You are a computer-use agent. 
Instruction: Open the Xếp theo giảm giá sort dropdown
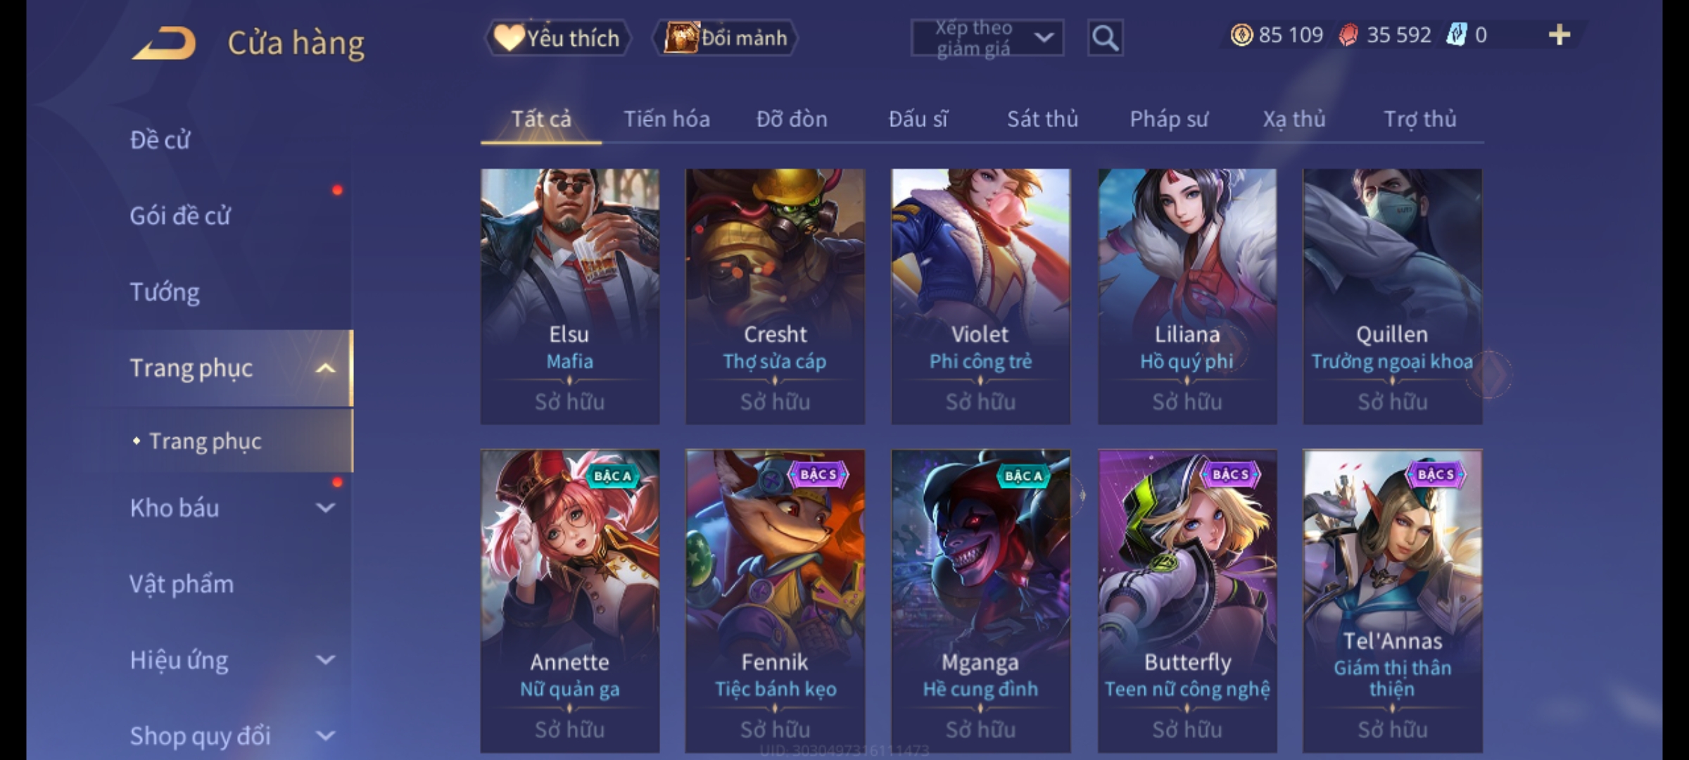pyautogui.click(x=987, y=38)
